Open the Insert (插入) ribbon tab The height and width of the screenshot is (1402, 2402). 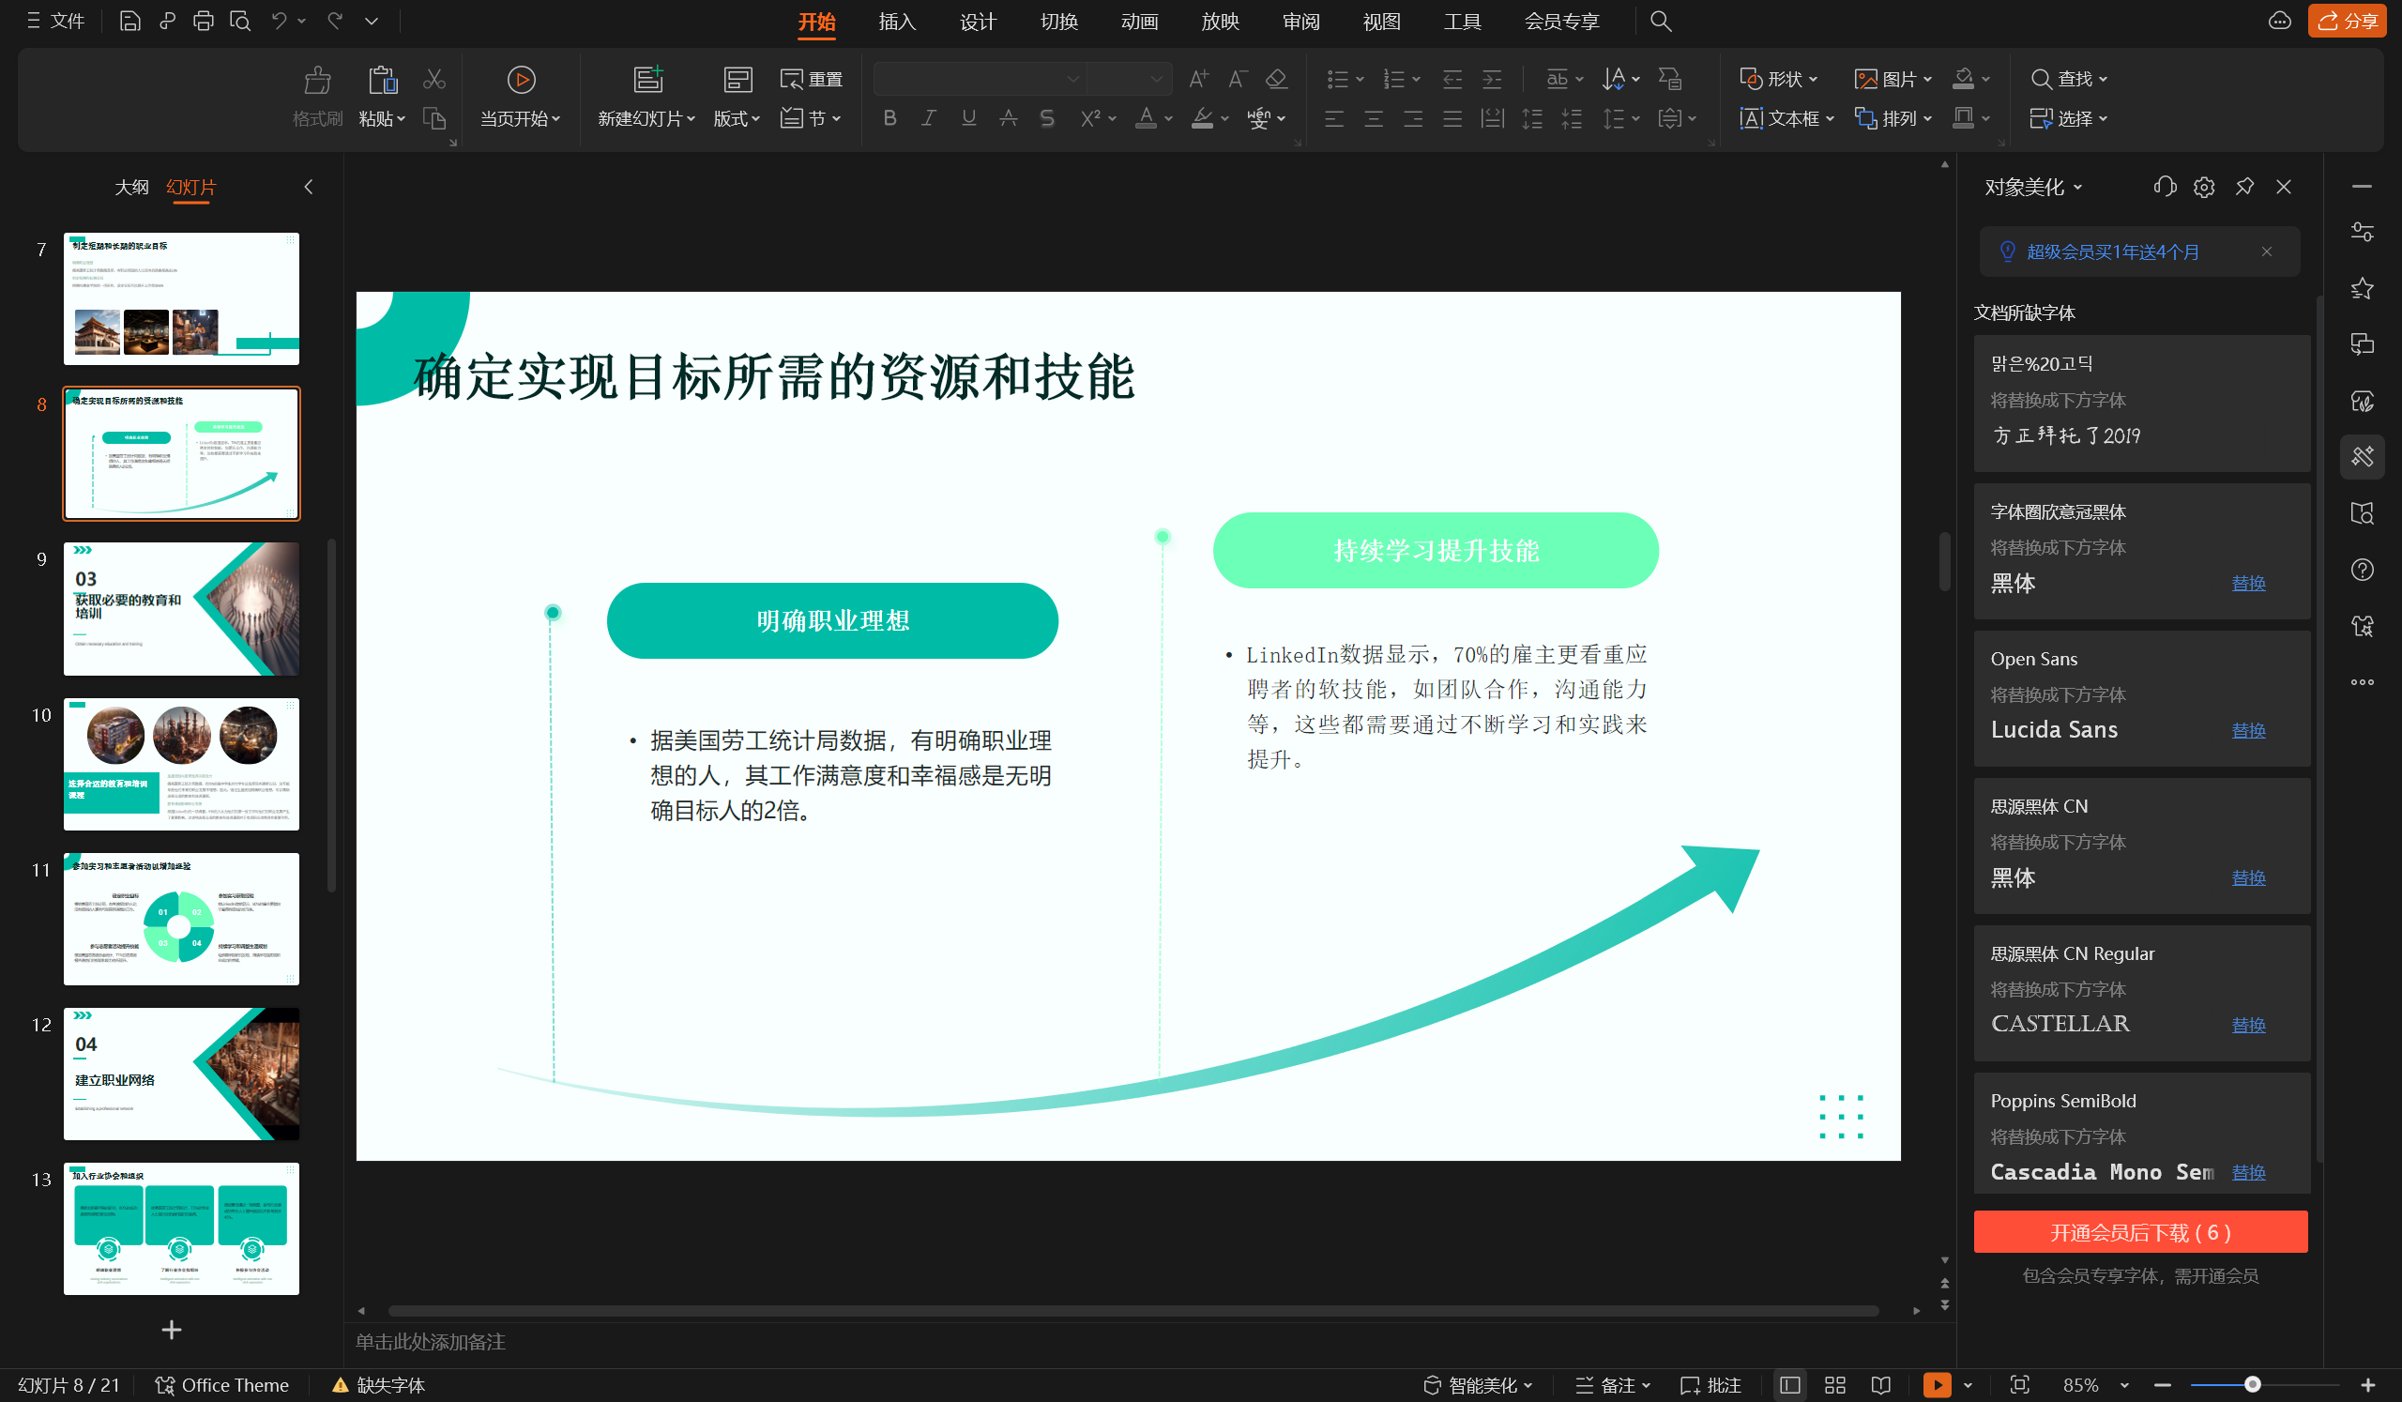(897, 21)
